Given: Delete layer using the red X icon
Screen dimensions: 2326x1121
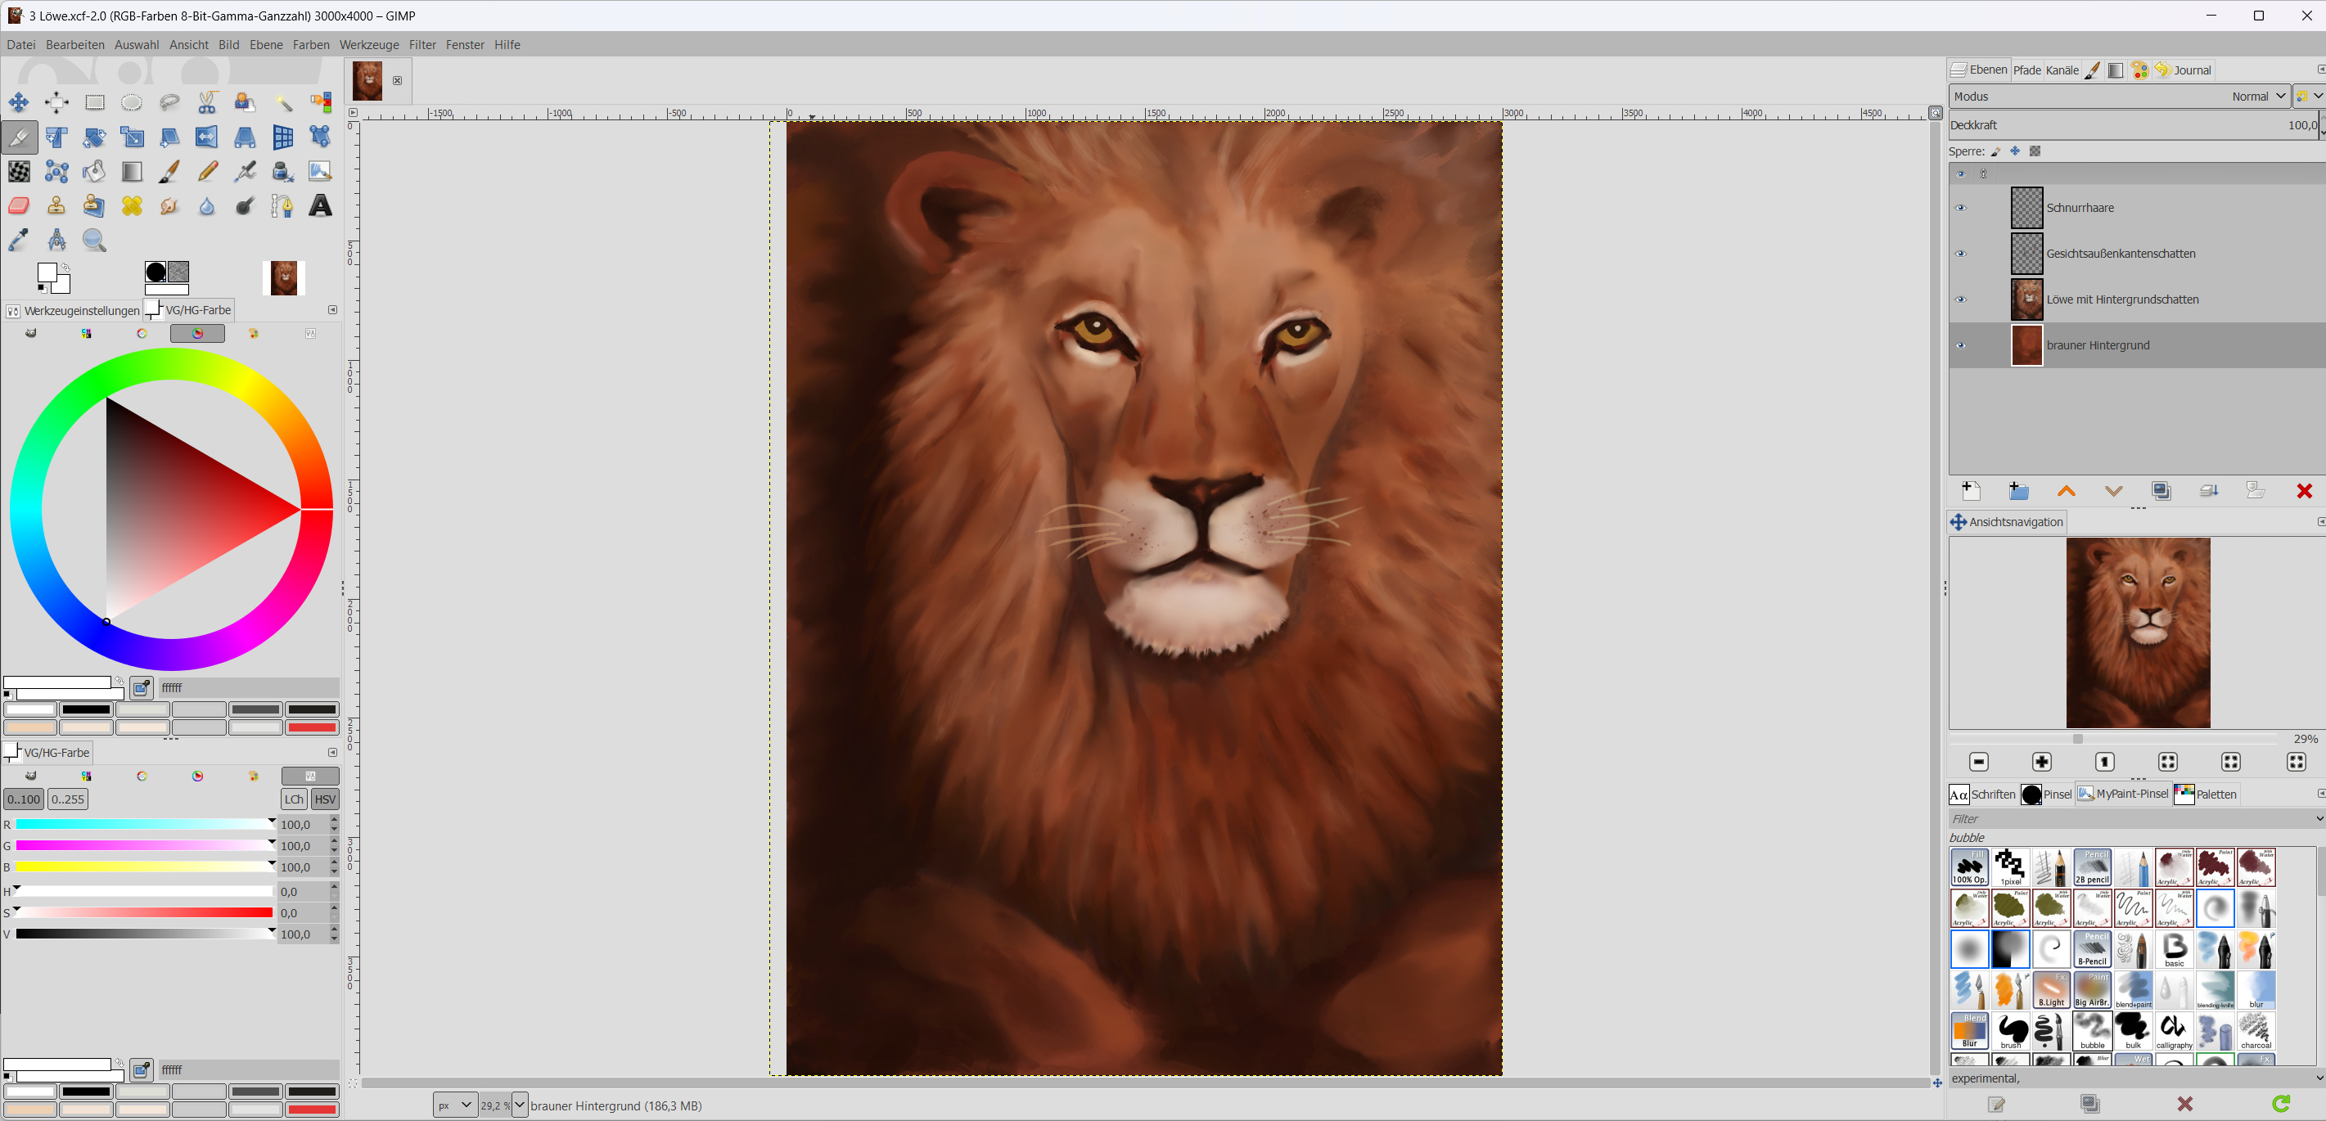Looking at the screenshot, I should tap(2303, 491).
